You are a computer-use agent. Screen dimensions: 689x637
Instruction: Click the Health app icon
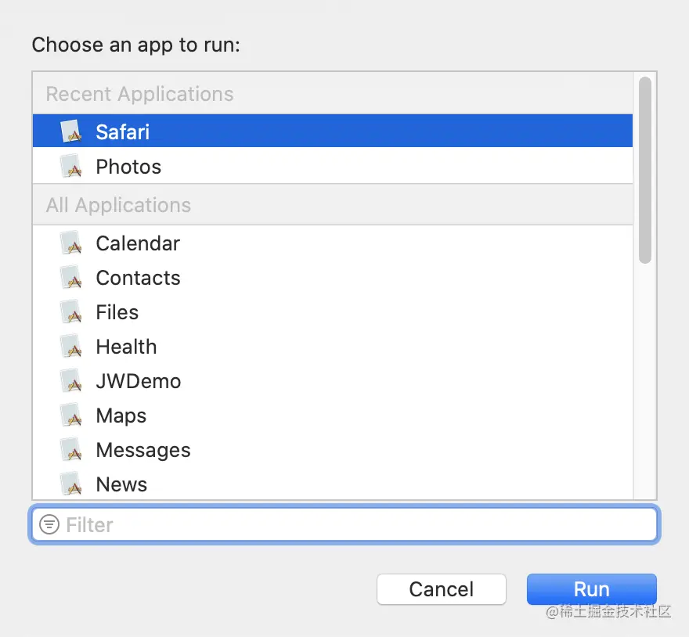71,347
